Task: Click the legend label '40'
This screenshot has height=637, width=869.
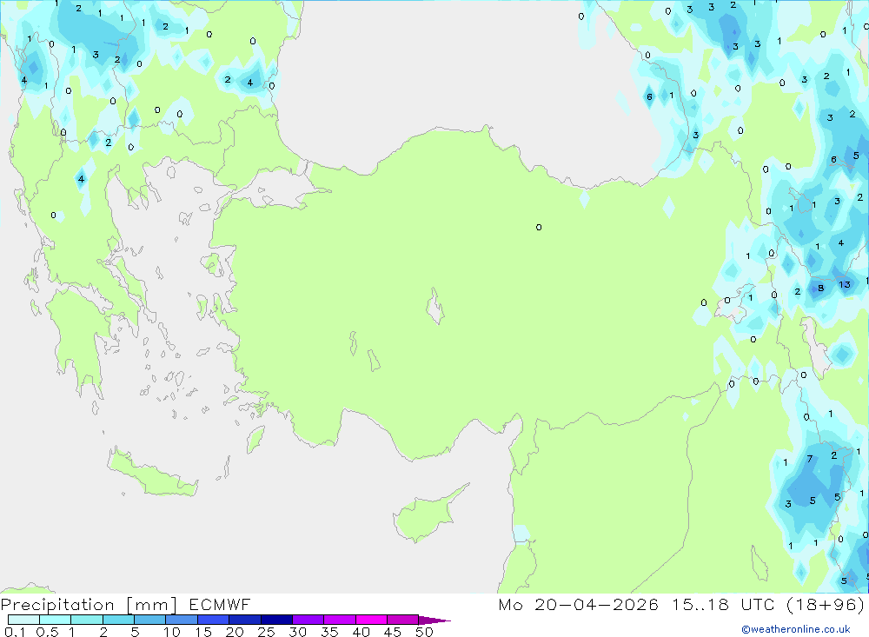Action: (x=361, y=632)
